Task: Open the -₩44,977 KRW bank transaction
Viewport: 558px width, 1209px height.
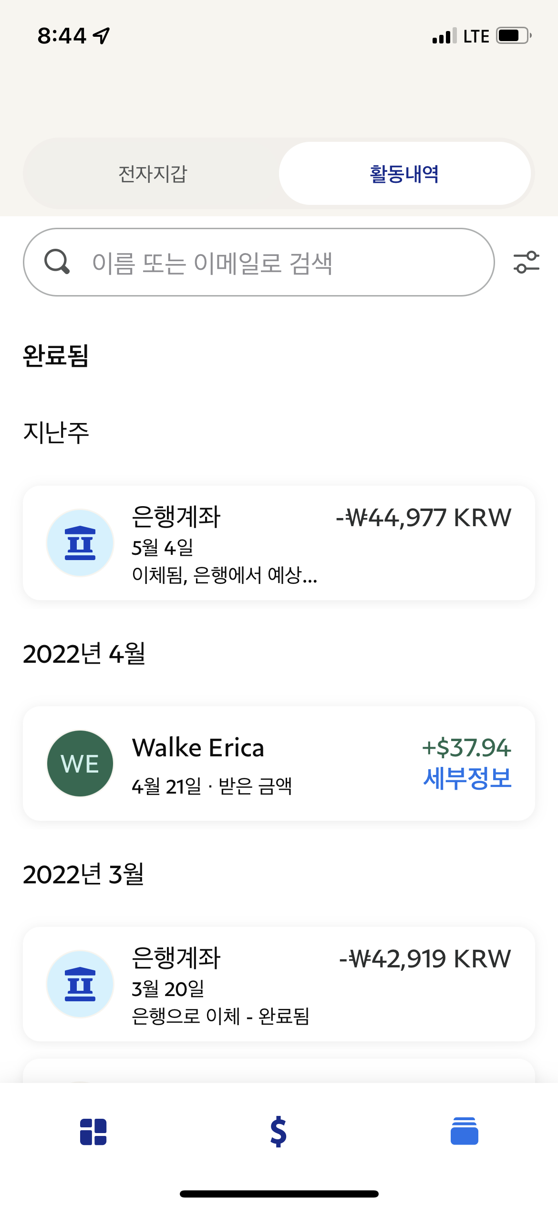Action: pyautogui.click(x=279, y=543)
